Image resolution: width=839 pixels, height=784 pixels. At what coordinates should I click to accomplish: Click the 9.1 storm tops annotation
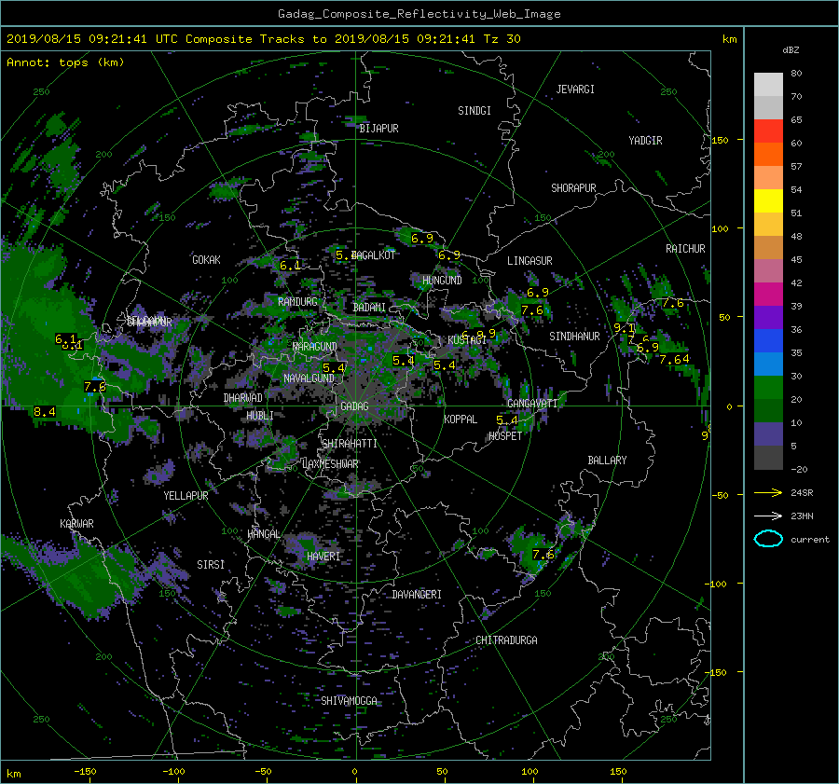624,327
